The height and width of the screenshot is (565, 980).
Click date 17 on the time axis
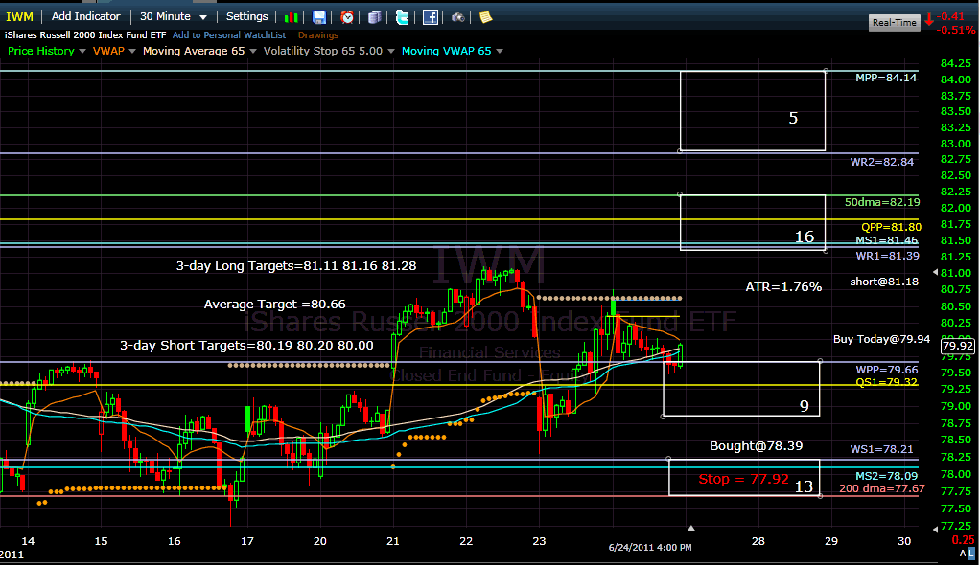pos(246,541)
